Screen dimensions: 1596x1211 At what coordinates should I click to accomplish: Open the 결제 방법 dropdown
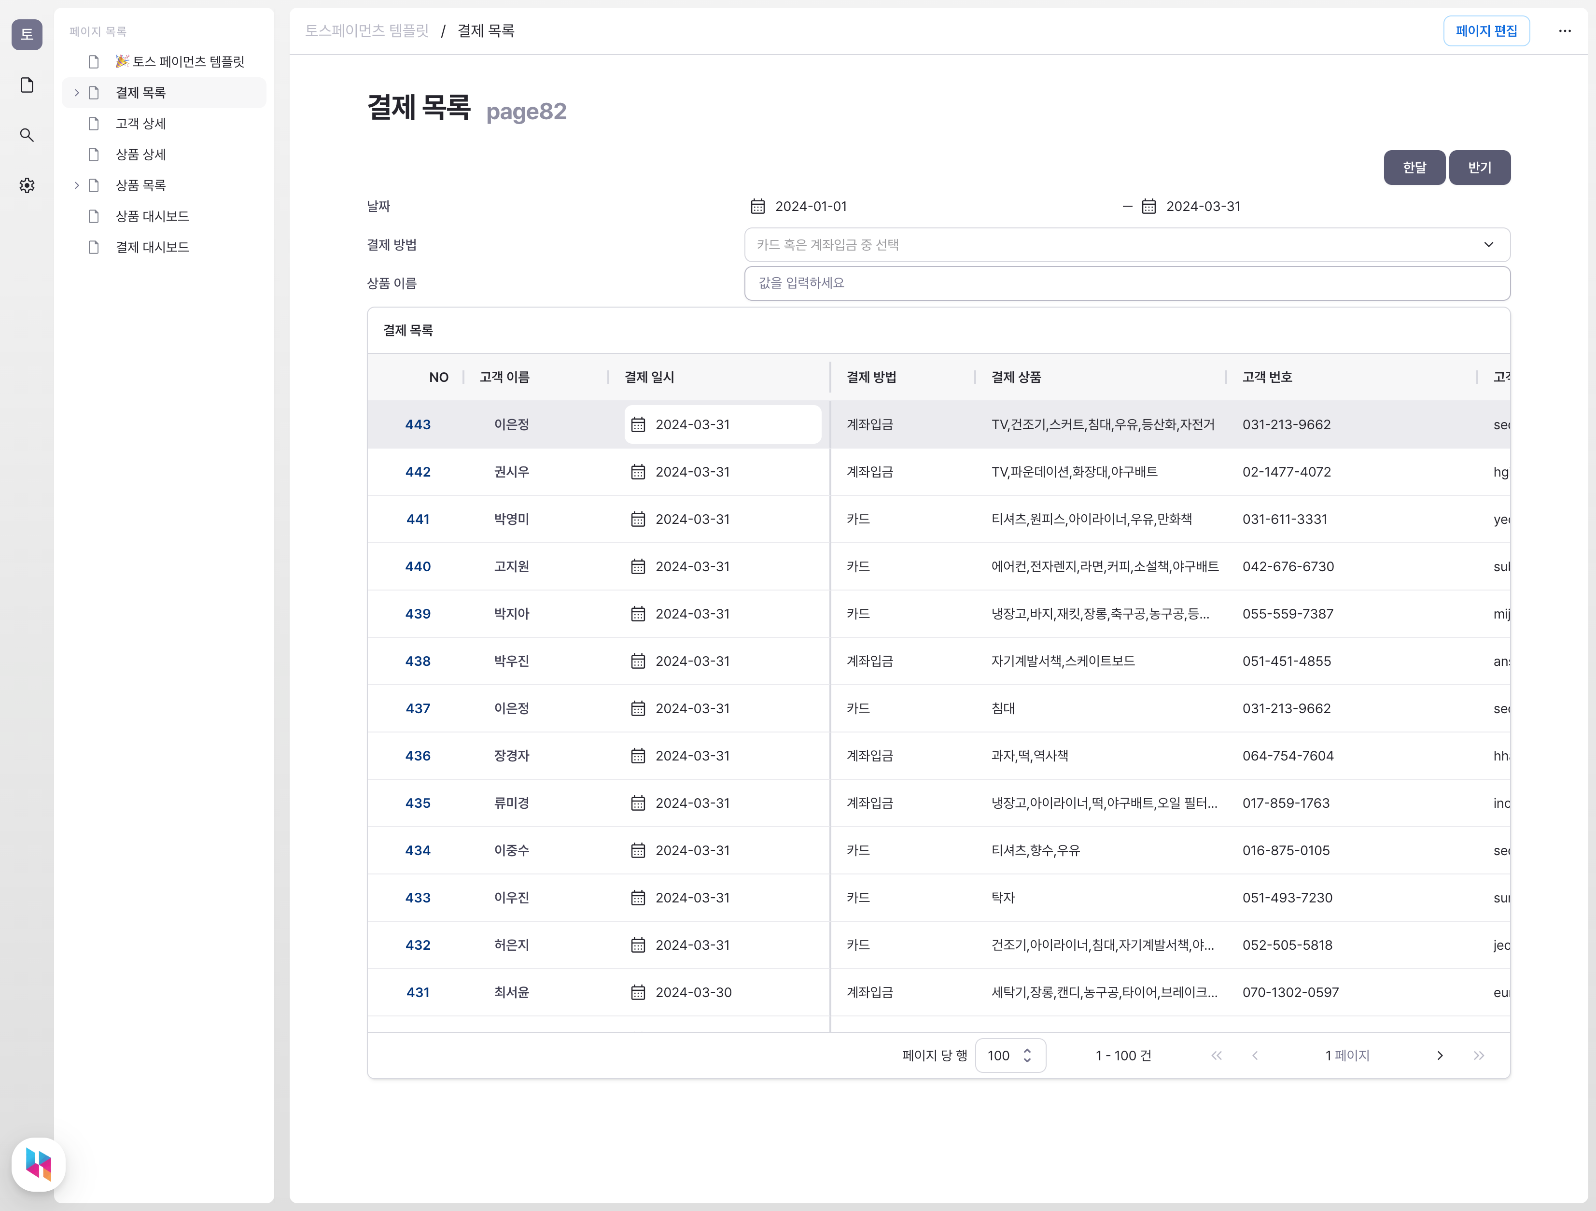coord(1127,245)
